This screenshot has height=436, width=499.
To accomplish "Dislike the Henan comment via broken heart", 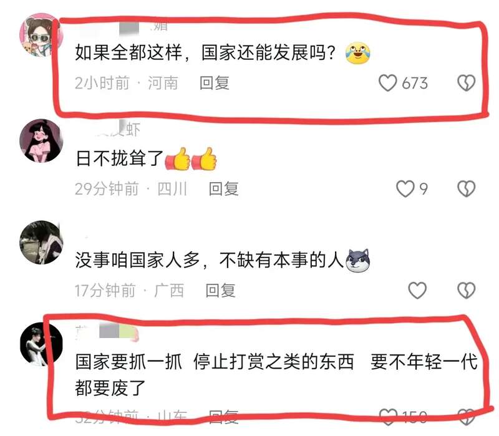I will pyautogui.click(x=466, y=83).
